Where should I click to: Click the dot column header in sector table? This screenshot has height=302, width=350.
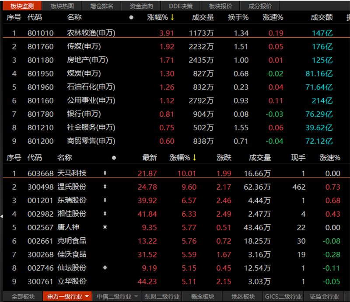pos(131,17)
